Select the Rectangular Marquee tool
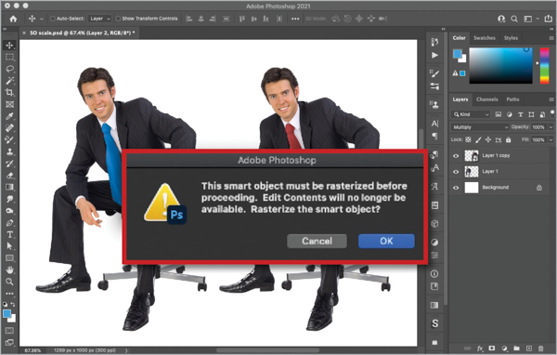This screenshot has width=557, height=355. (x=9, y=57)
